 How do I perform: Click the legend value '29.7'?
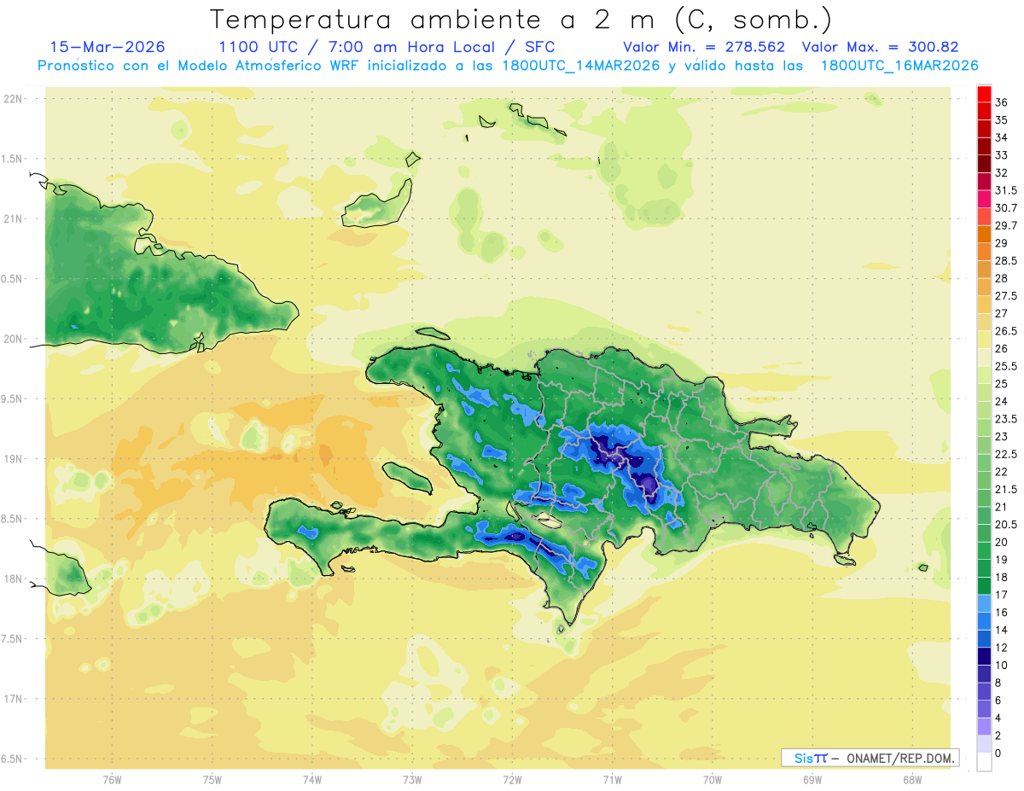(x=1006, y=225)
